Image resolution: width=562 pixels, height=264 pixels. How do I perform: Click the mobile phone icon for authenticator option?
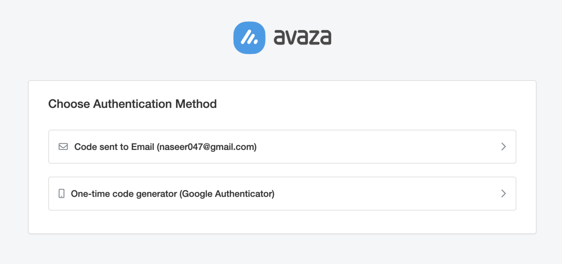tap(62, 193)
